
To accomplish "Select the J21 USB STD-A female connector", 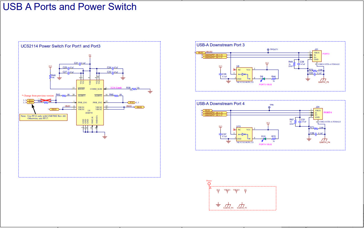I will [x=317, y=56].
